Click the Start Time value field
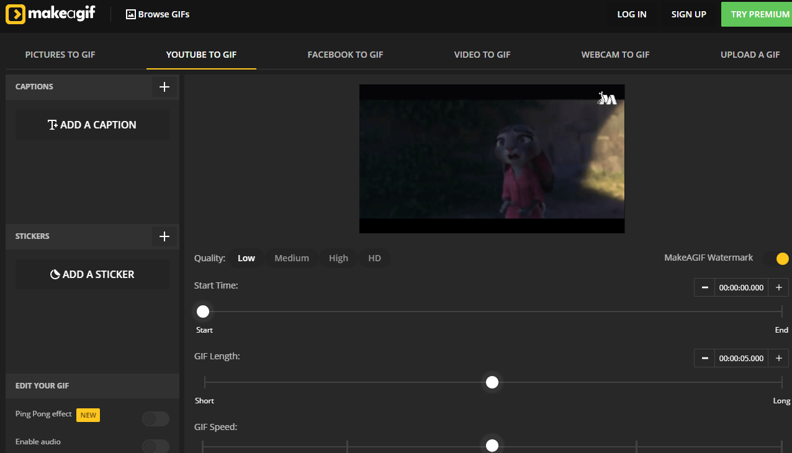Image resolution: width=792 pixels, height=453 pixels. coord(741,287)
